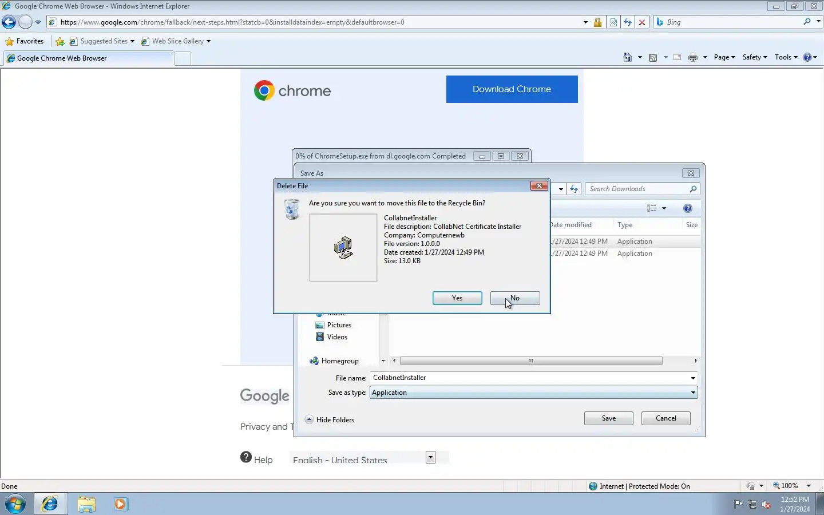The width and height of the screenshot is (824, 515).
Task: Select Videos in the Save As folder tree
Action: (332, 337)
